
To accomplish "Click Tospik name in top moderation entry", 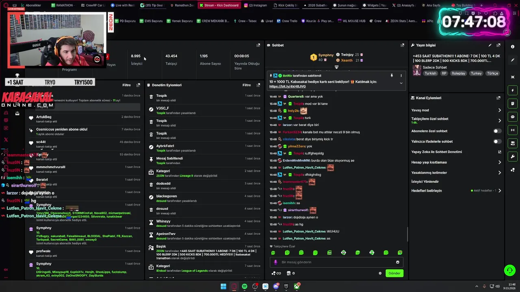I will [x=162, y=96].
